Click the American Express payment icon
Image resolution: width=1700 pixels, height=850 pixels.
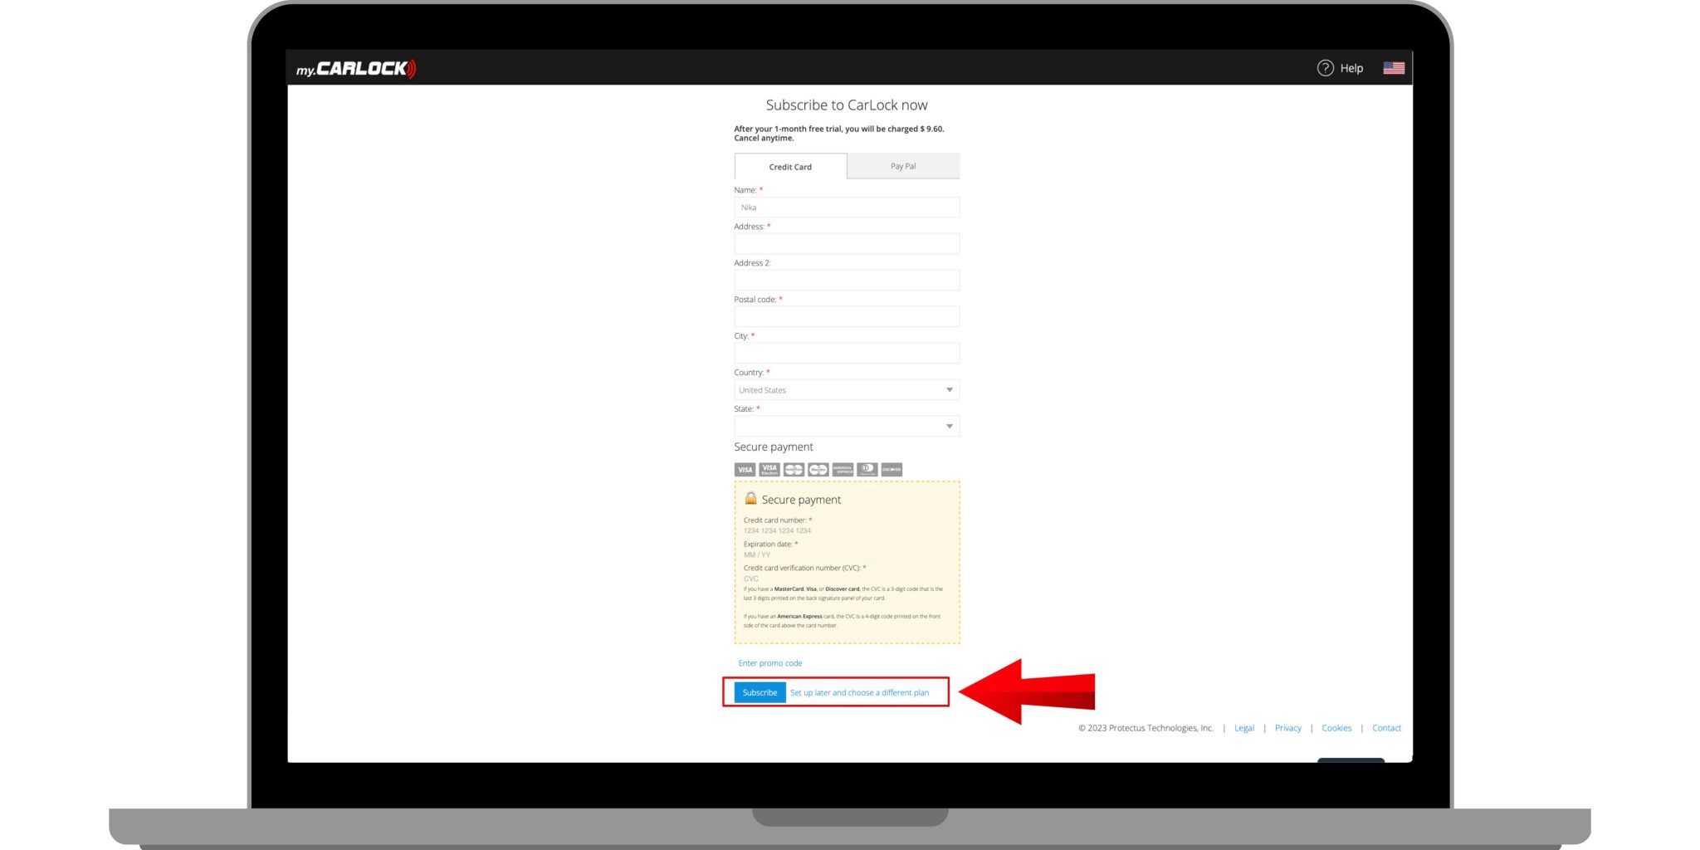point(843,469)
